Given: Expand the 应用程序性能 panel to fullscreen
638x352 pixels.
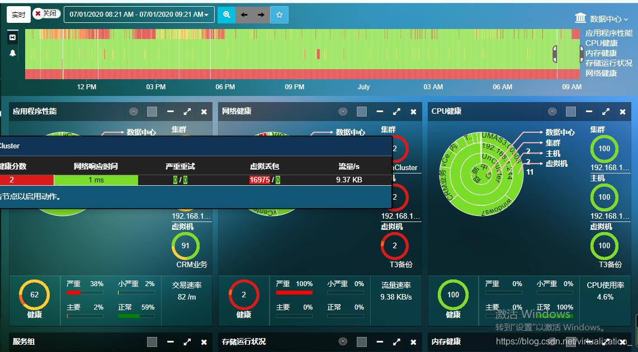Looking at the screenshot, I should tap(187, 111).
